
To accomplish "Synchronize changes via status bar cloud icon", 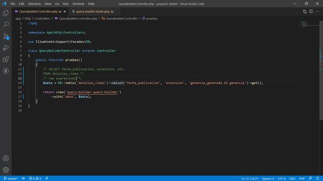I will tap(23, 178).
